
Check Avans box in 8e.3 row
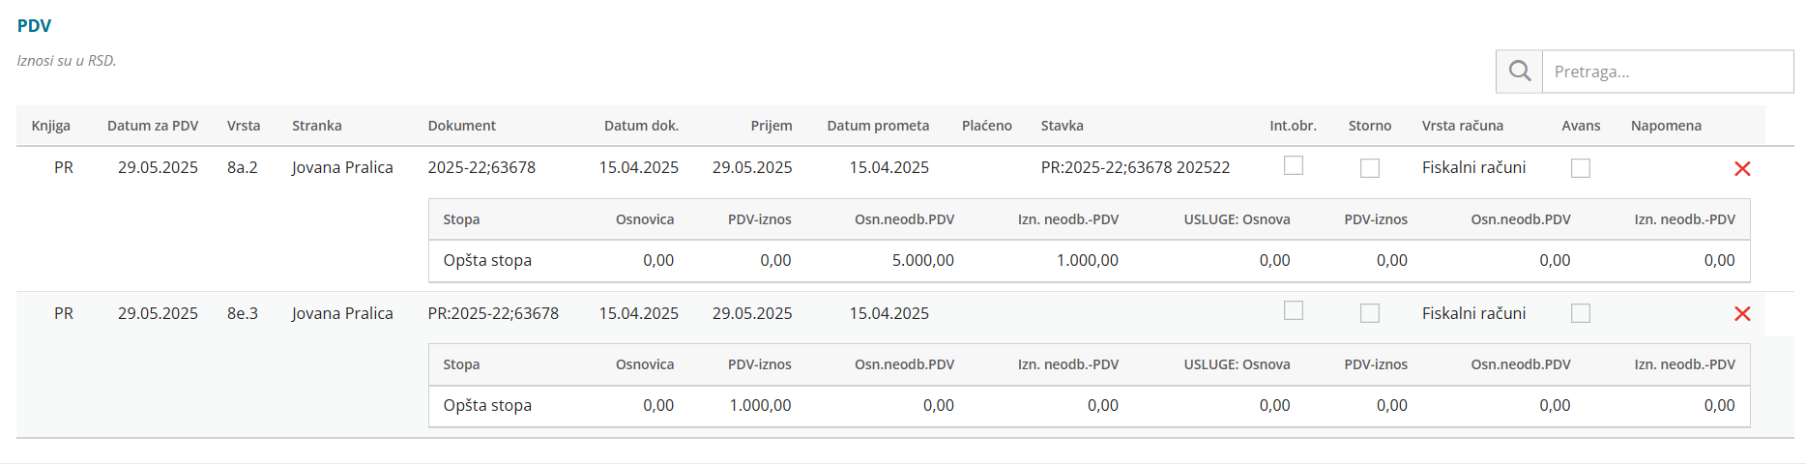click(1581, 313)
